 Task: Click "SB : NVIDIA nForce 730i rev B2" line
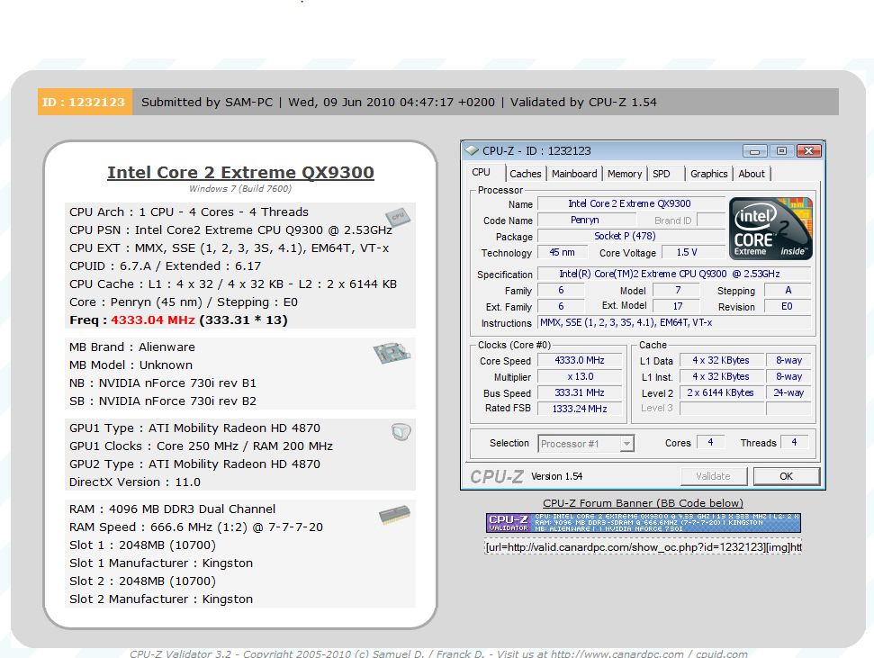(x=163, y=401)
